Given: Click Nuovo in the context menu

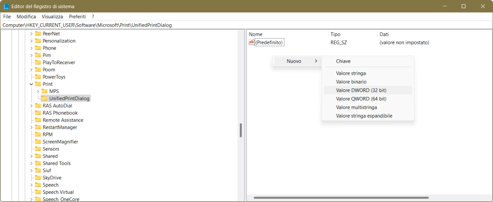Looking at the screenshot, I should (297, 61).
